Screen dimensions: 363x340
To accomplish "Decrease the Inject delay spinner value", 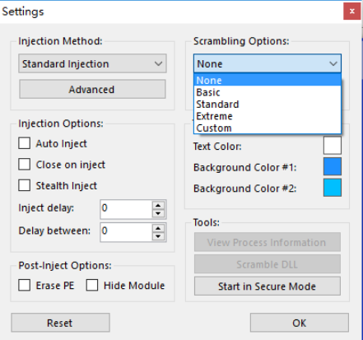I will point(158,213).
